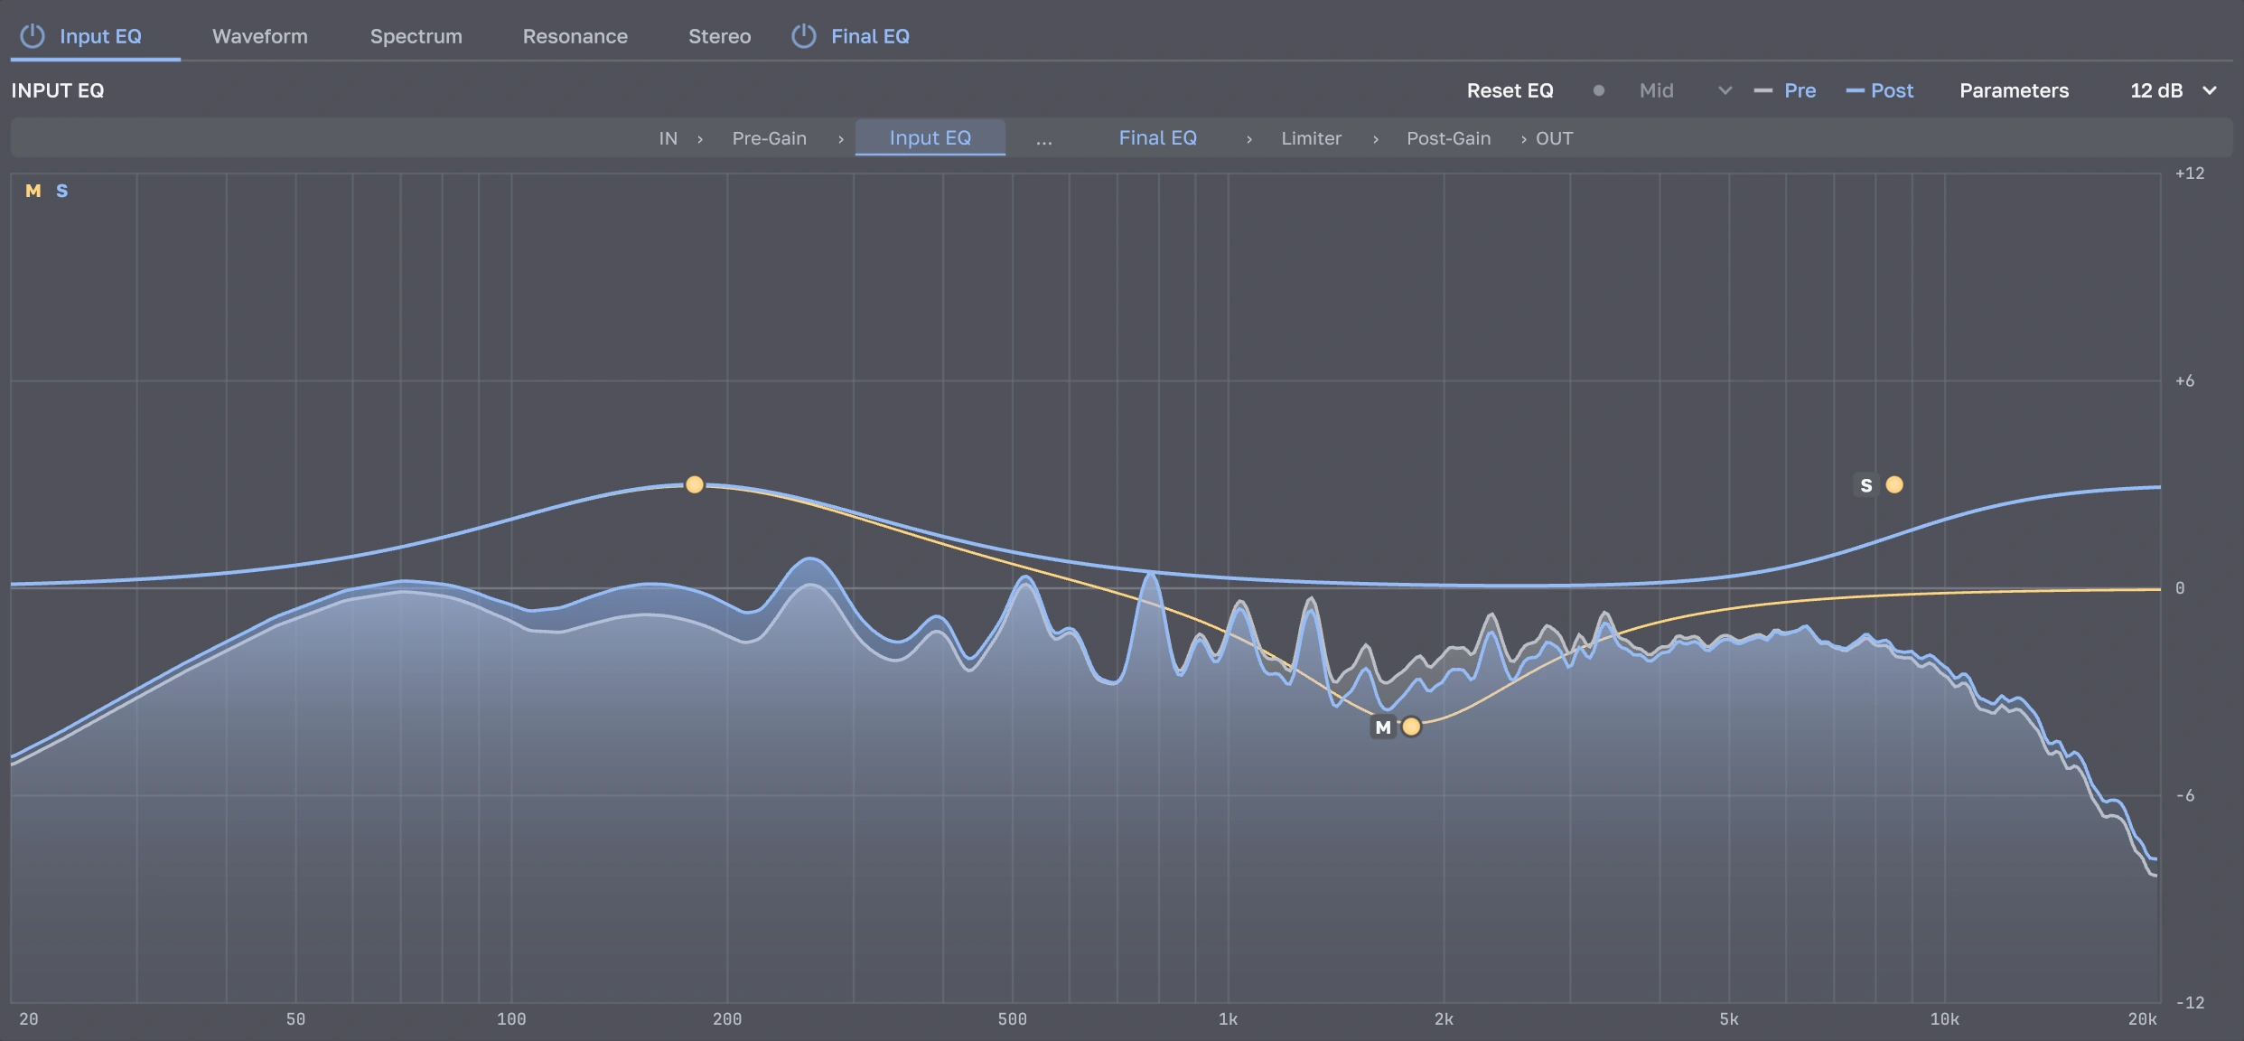
Task: Select the EQ node near 180 Hz
Action: tap(694, 484)
